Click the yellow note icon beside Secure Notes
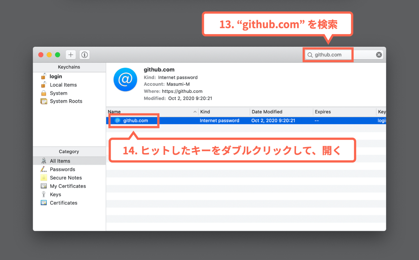Image resolution: width=419 pixels, height=260 pixels. click(x=44, y=178)
